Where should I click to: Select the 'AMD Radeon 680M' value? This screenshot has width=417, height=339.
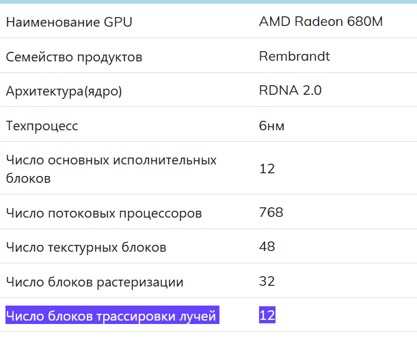pos(321,21)
